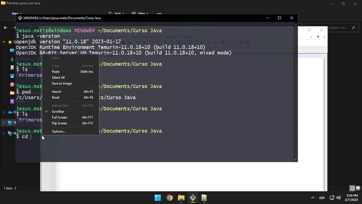Click the Explorer search magnifier icon
The height and width of the screenshot is (204, 362).
pyautogui.click(x=353, y=28)
